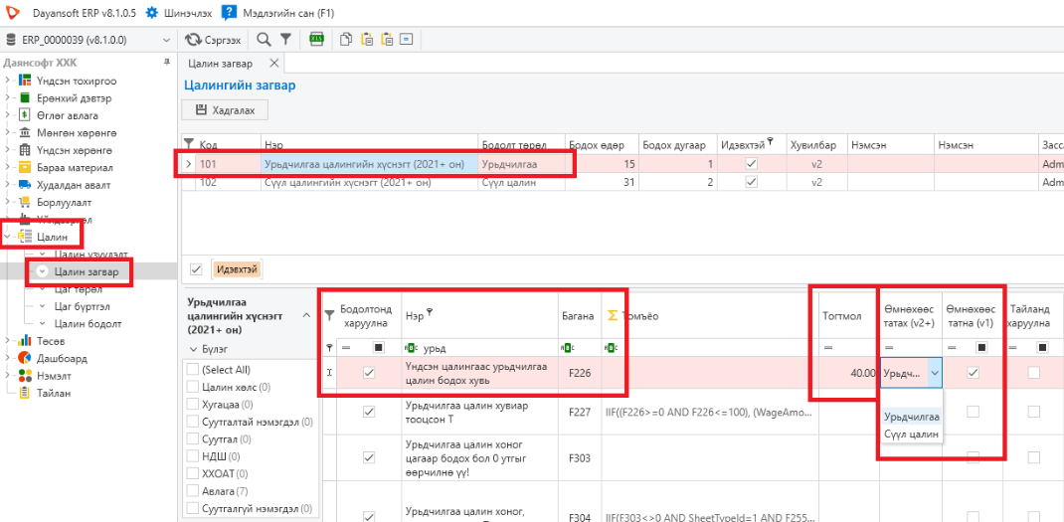Open the Цаг бүртгэл tree item
Image resolution: width=1064 pixels, height=522 pixels.
83,306
